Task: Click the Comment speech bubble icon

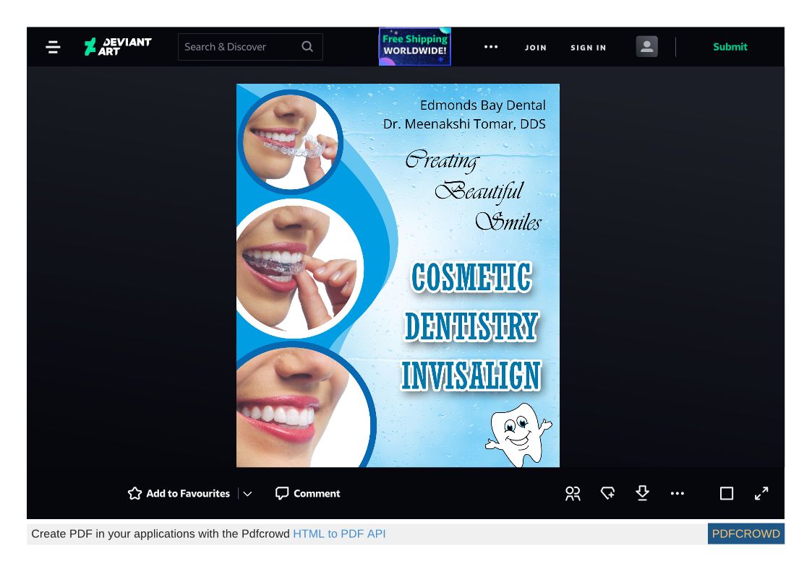Action: (x=282, y=494)
